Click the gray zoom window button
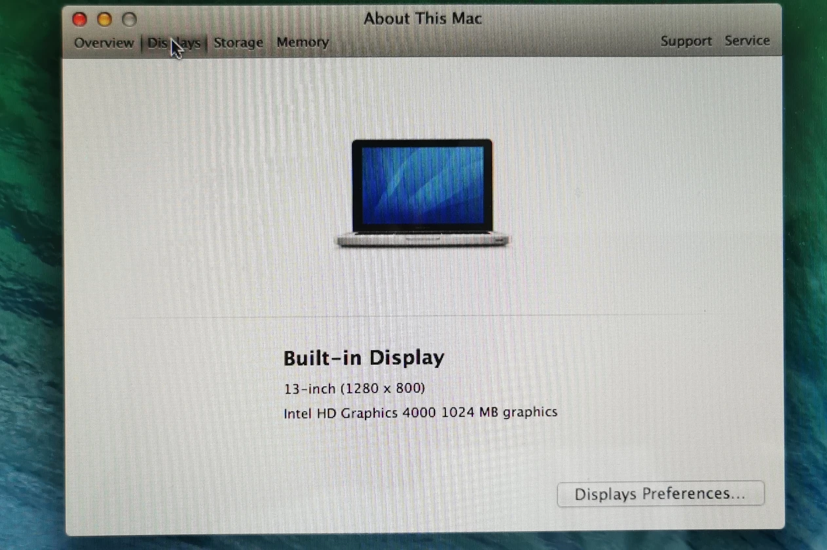Image resolution: width=827 pixels, height=550 pixels. tap(129, 20)
